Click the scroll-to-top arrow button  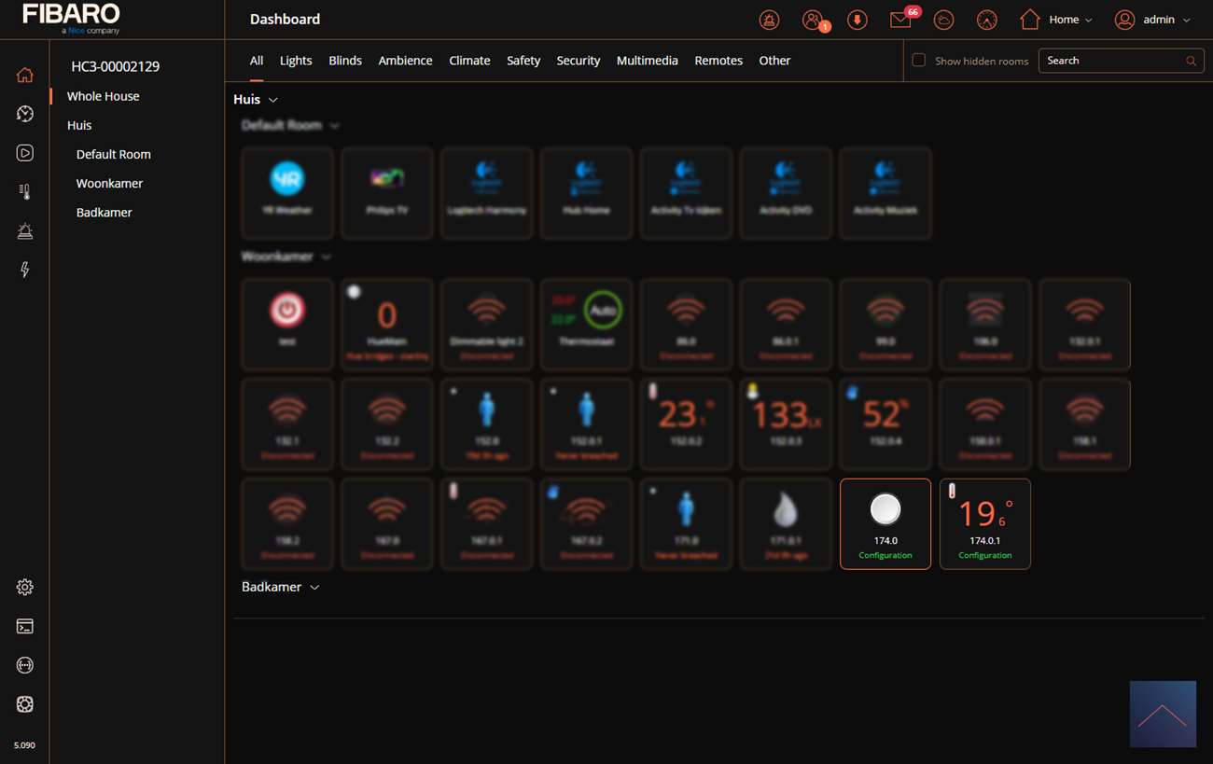tap(1163, 715)
